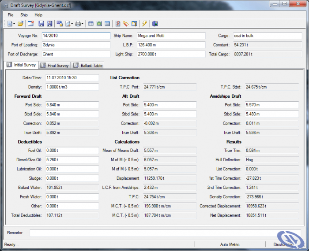Click the printer icon
Screen dimensions: 309x251
(78, 24)
